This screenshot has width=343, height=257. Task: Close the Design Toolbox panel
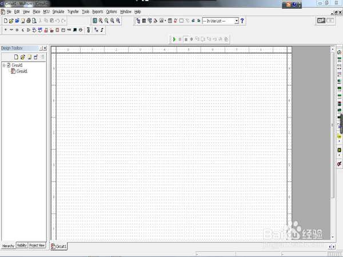coord(45,48)
